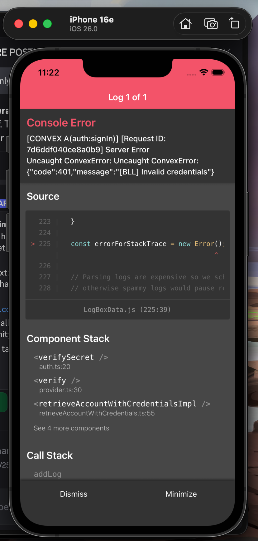Click the green zoom window button
This screenshot has width=258, height=541.
[x=47, y=24]
